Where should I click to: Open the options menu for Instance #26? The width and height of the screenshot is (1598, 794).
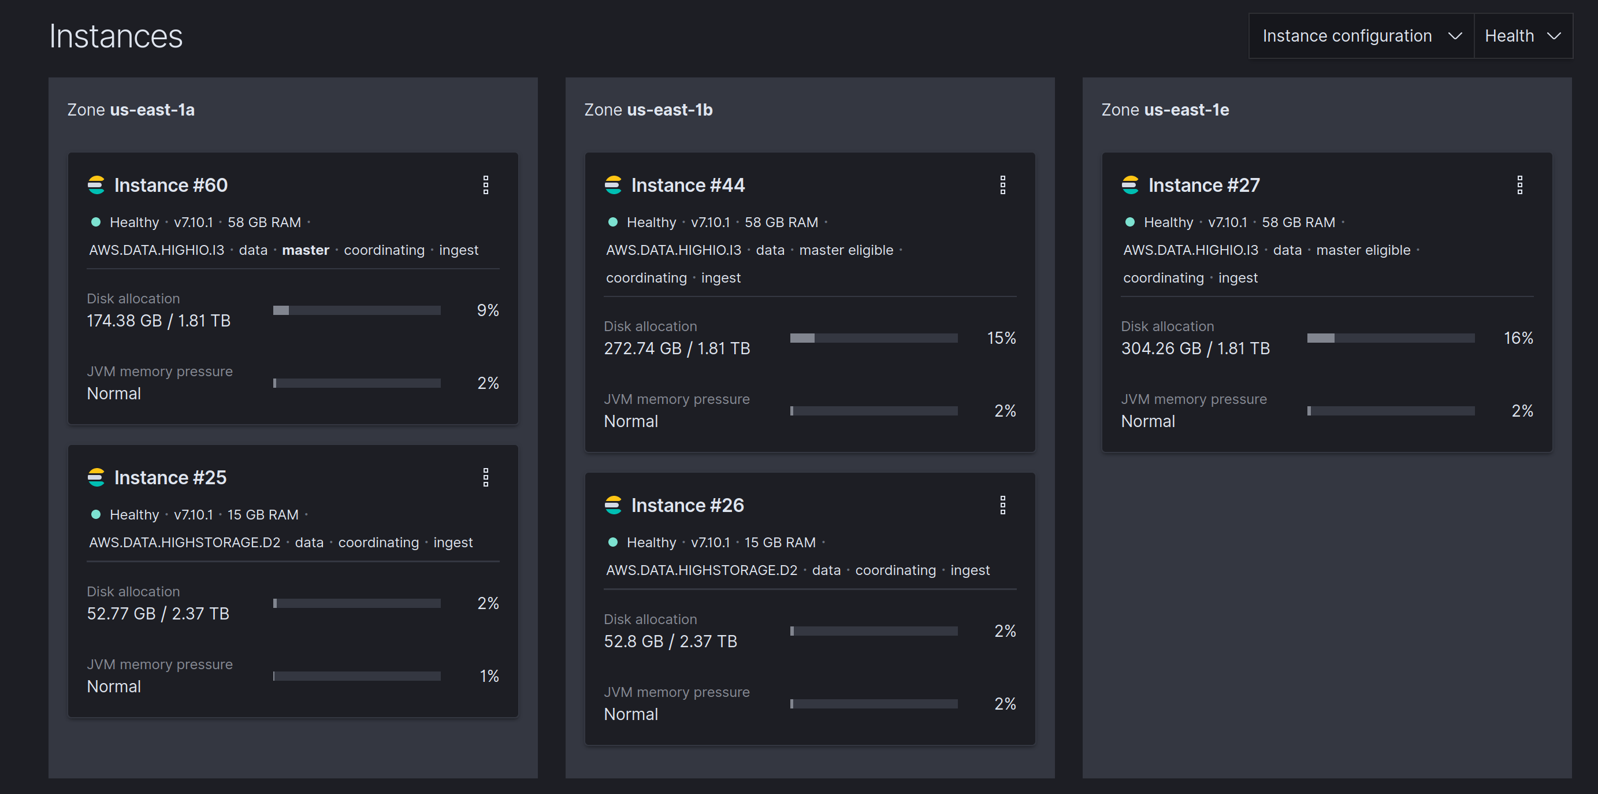pyautogui.click(x=1002, y=505)
